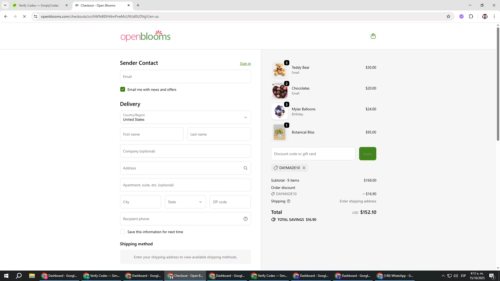Open the network status tray icon

point(449,276)
